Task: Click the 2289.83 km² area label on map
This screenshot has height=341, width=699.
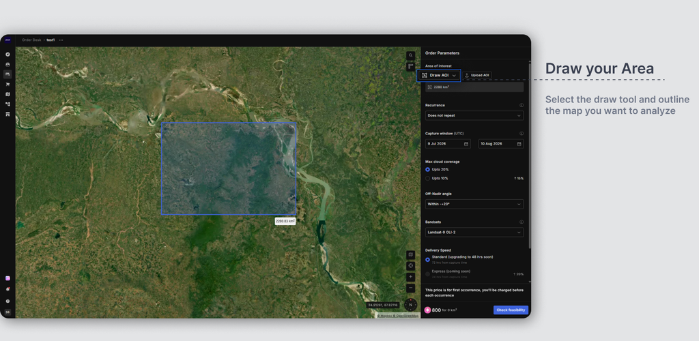Action: tap(285, 221)
